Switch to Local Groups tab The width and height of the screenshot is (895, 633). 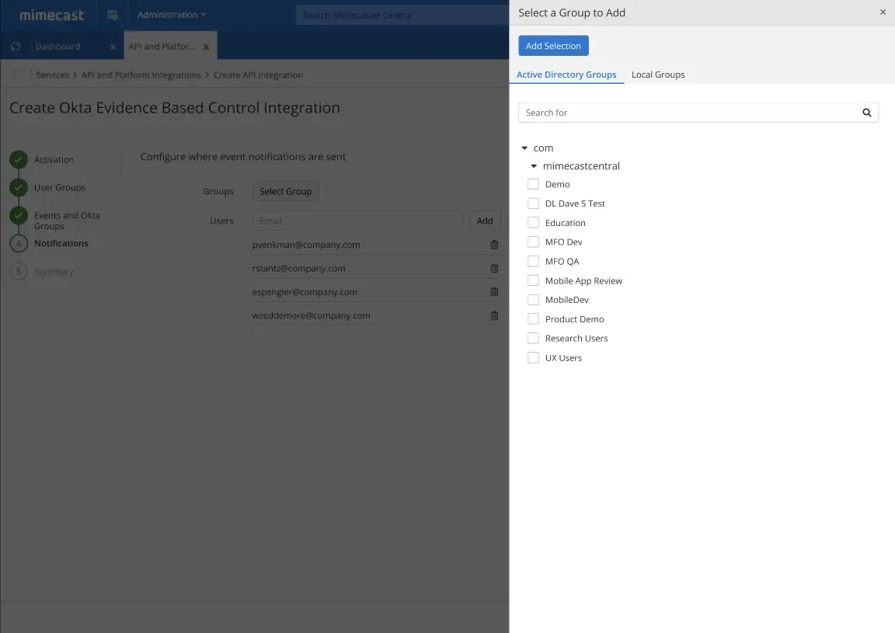[658, 75]
